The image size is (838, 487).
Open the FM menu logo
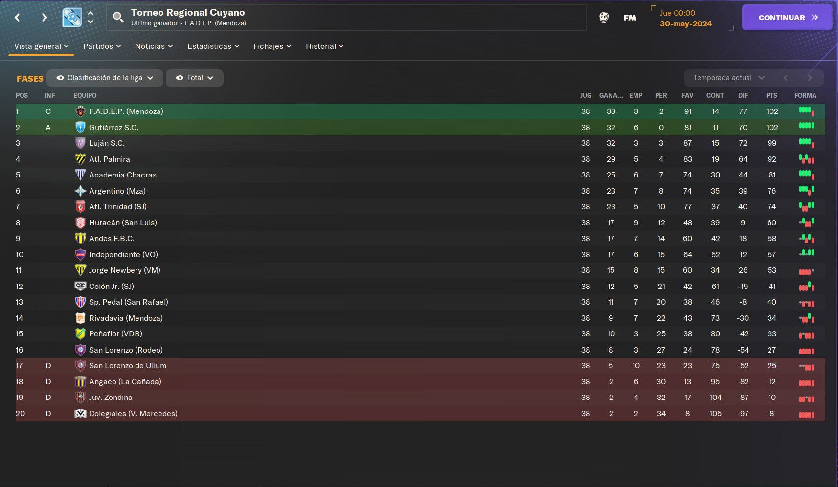click(x=630, y=18)
